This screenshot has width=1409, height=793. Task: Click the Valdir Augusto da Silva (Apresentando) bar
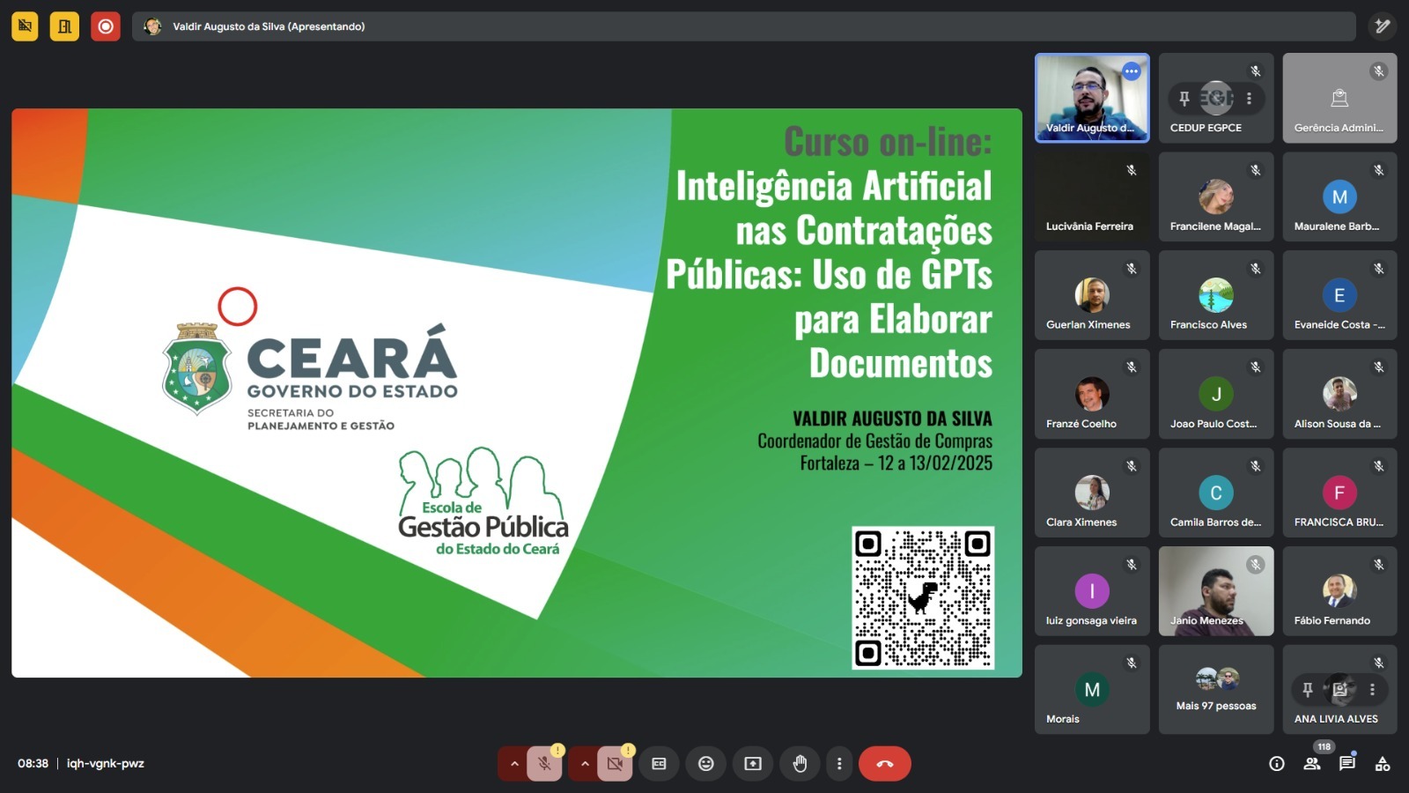point(743,26)
